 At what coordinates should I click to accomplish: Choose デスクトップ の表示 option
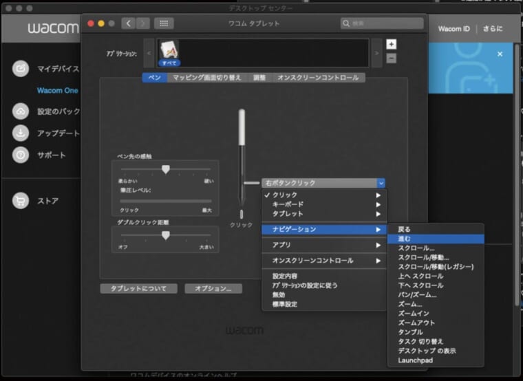pos(436,351)
